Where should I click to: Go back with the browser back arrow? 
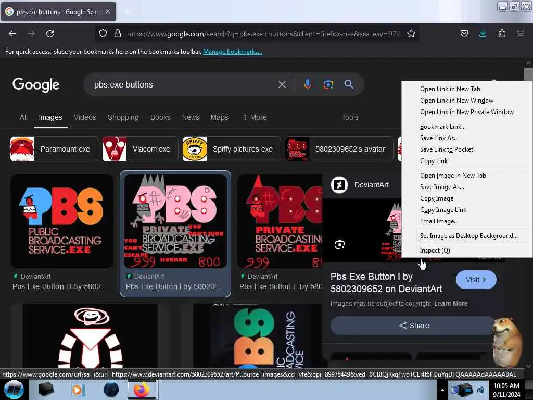(12, 34)
